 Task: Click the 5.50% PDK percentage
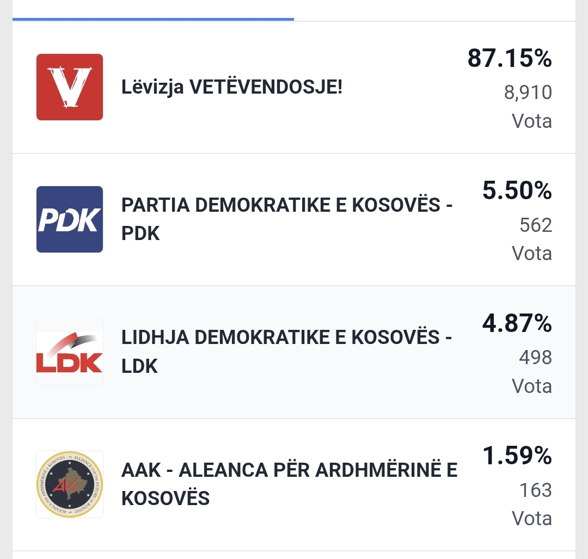coord(517,191)
